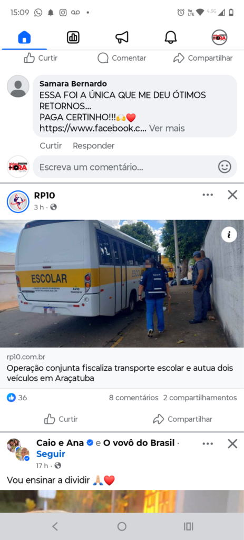Open the Home feed tab

pyautogui.click(x=24, y=37)
